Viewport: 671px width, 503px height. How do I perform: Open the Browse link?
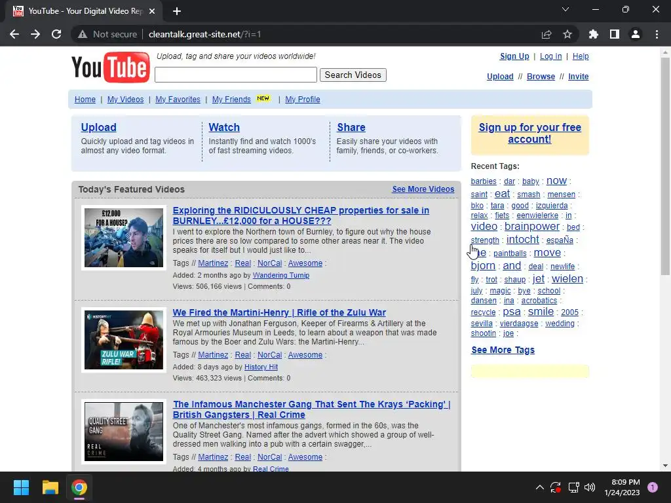pos(541,77)
